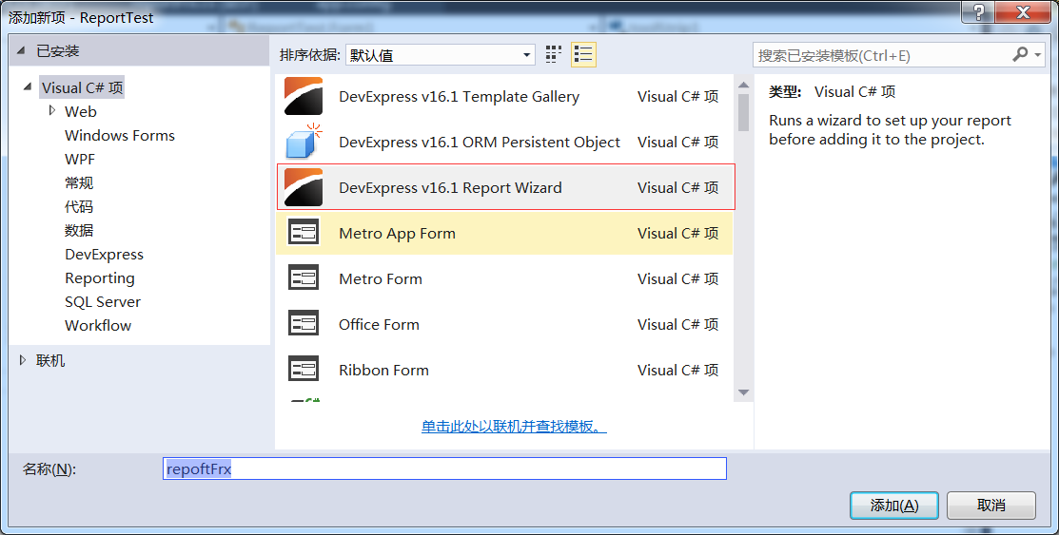Expand the 联机 section

pos(22,360)
